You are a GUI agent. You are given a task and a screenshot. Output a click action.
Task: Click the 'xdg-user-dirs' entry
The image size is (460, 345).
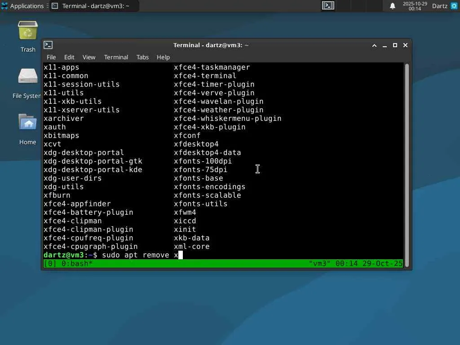click(72, 178)
